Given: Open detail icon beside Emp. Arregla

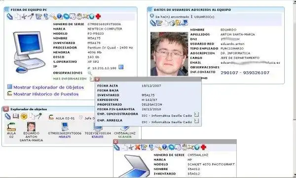Looking at the screenshot, I should point(196,121).
